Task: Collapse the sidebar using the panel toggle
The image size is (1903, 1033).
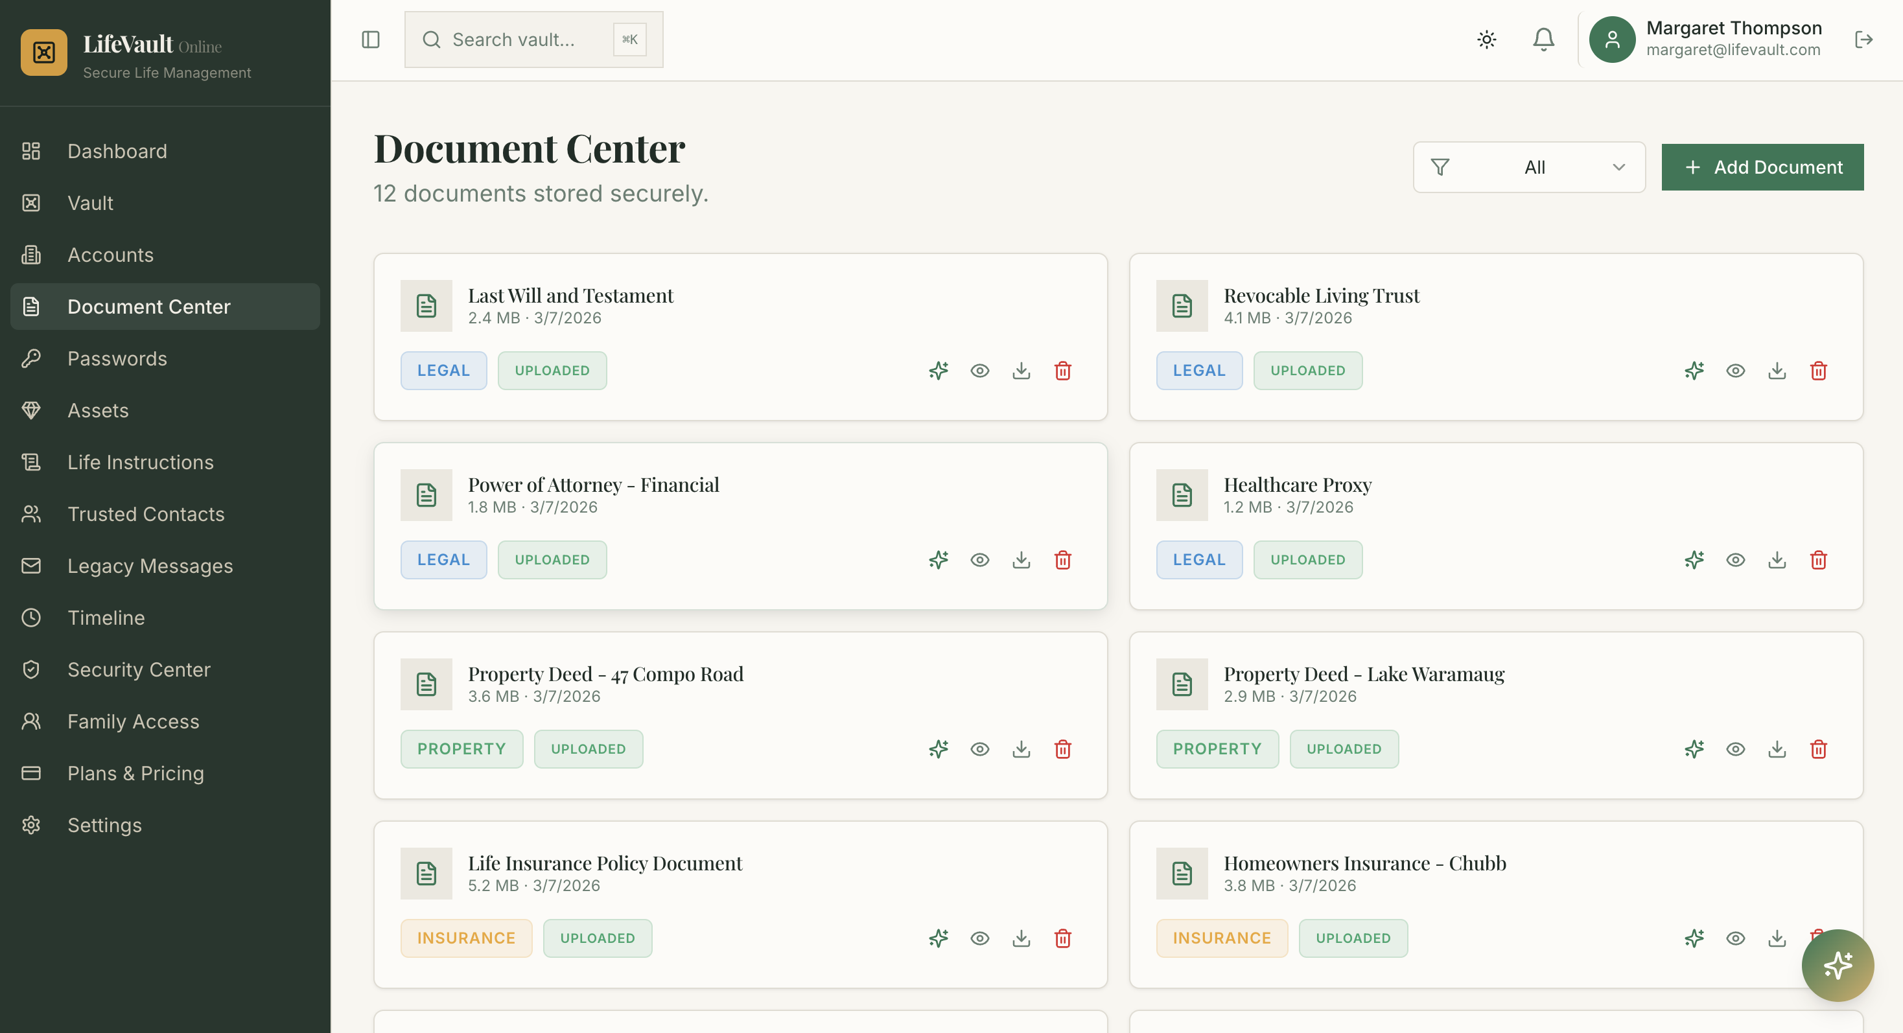Action: click(370, 39)
